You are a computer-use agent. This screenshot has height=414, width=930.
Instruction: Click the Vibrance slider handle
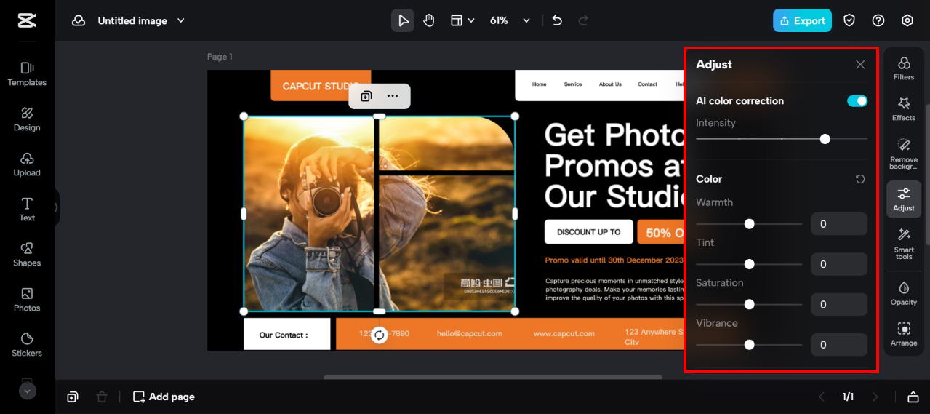[749, 345]
